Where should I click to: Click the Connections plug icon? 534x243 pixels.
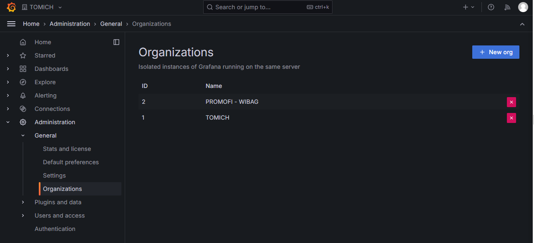tap(23, 109)
